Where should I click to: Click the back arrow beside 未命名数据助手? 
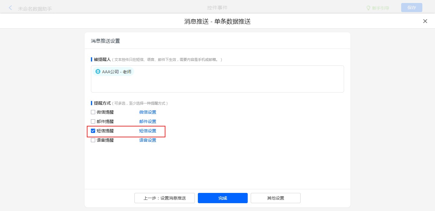click(11, 8)
